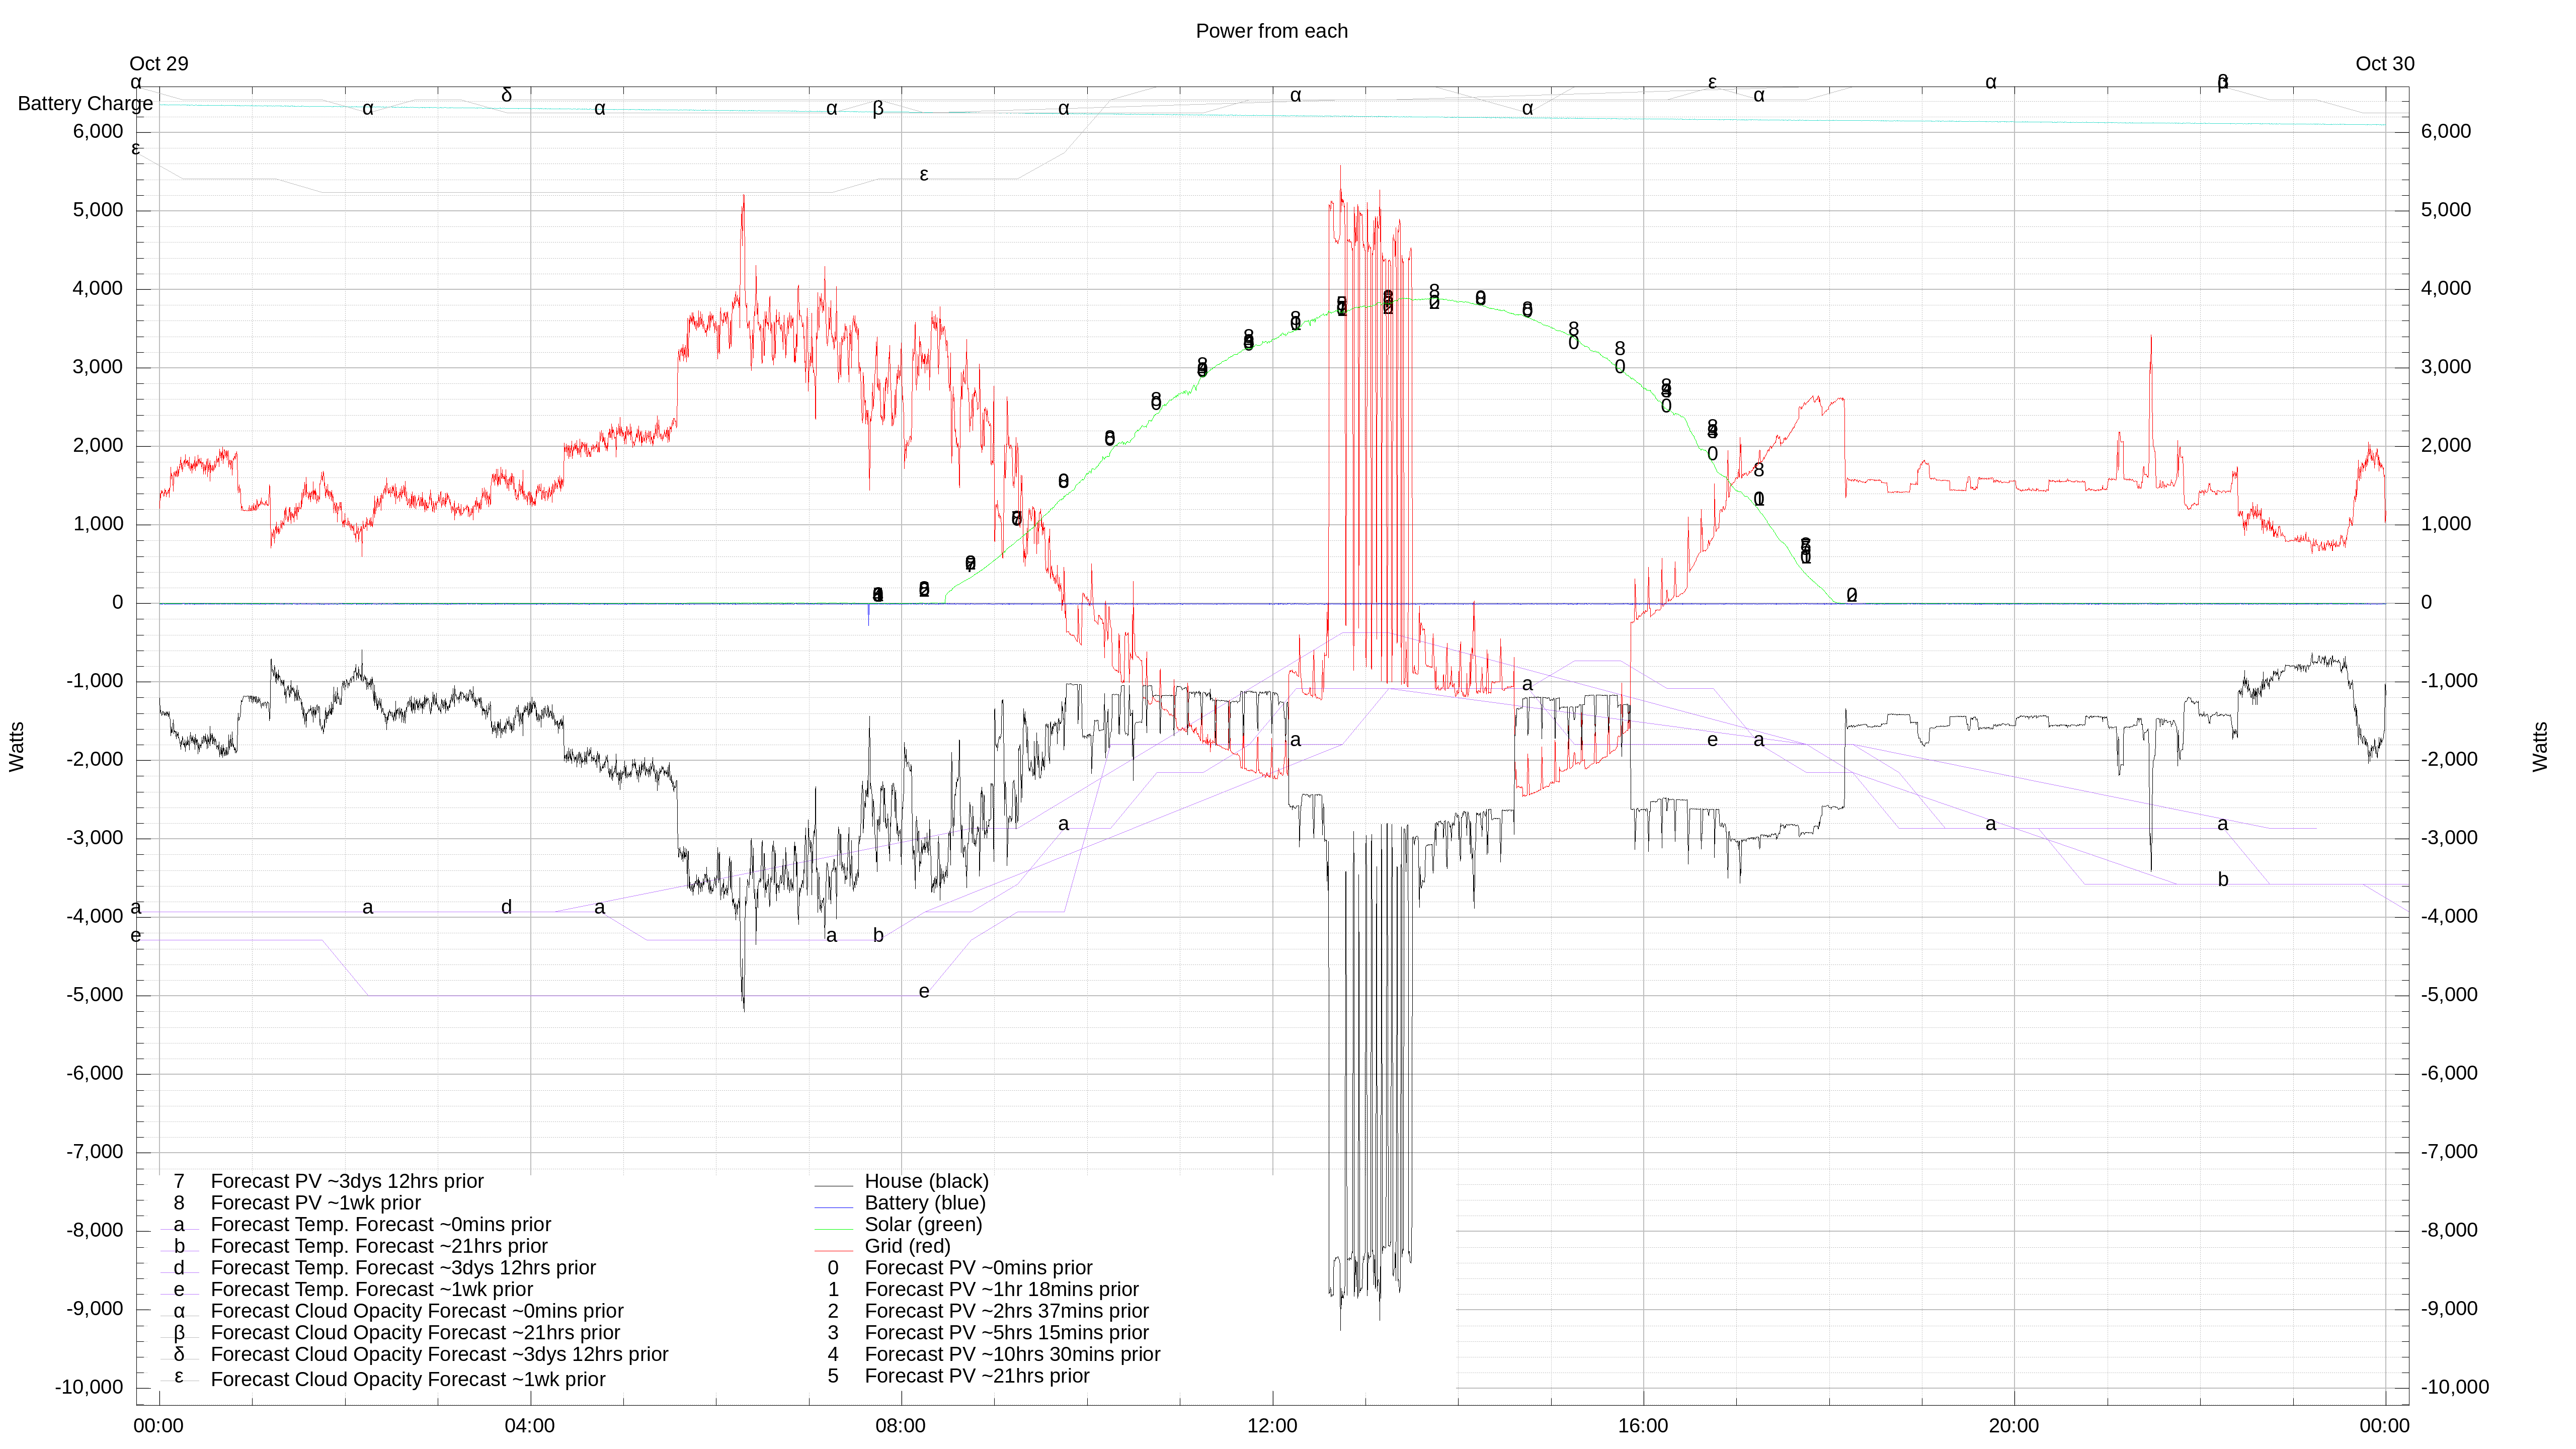Screen dimensions: 2576x1449
Task: Click the '20:00' time axis tick label
Action: (x=2014, y=1426)
